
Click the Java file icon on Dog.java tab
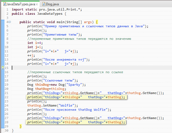(x=44, y=4)
